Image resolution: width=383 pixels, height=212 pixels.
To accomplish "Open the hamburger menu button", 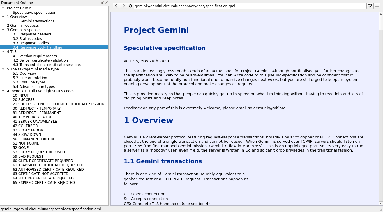I will pos(377,6).
